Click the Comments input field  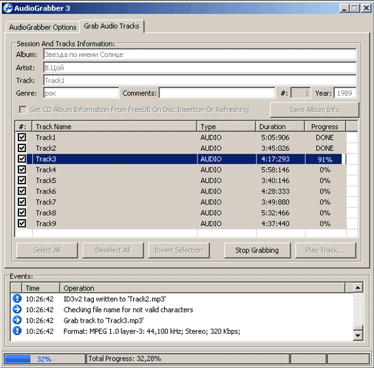coord(217,93)
